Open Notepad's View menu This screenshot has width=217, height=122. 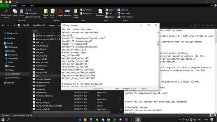83,29
